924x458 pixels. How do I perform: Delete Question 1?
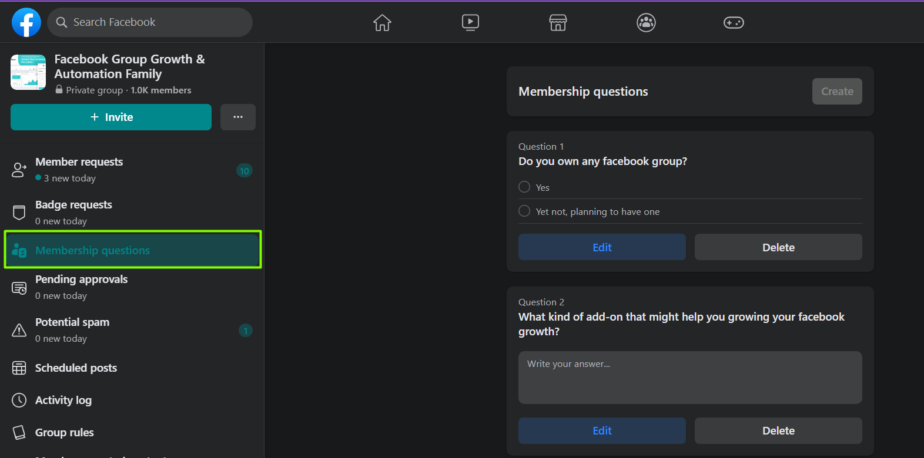(x=778, y=247)
